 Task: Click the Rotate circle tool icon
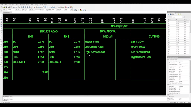[x=43, y=7]
